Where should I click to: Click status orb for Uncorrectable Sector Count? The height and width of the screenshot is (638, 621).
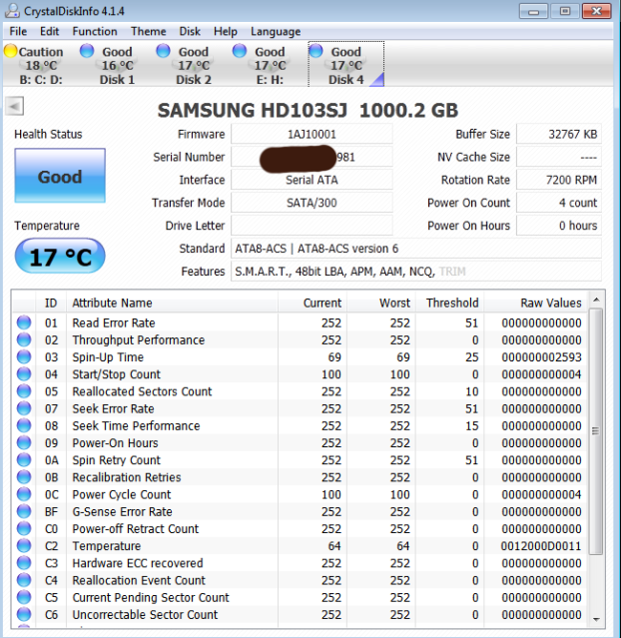(24, 614)
